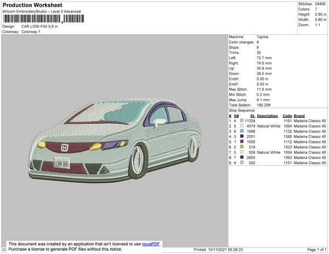Click the light blue swatch for stop 1
The image size is (329, 254).
(x=241, y=121)
